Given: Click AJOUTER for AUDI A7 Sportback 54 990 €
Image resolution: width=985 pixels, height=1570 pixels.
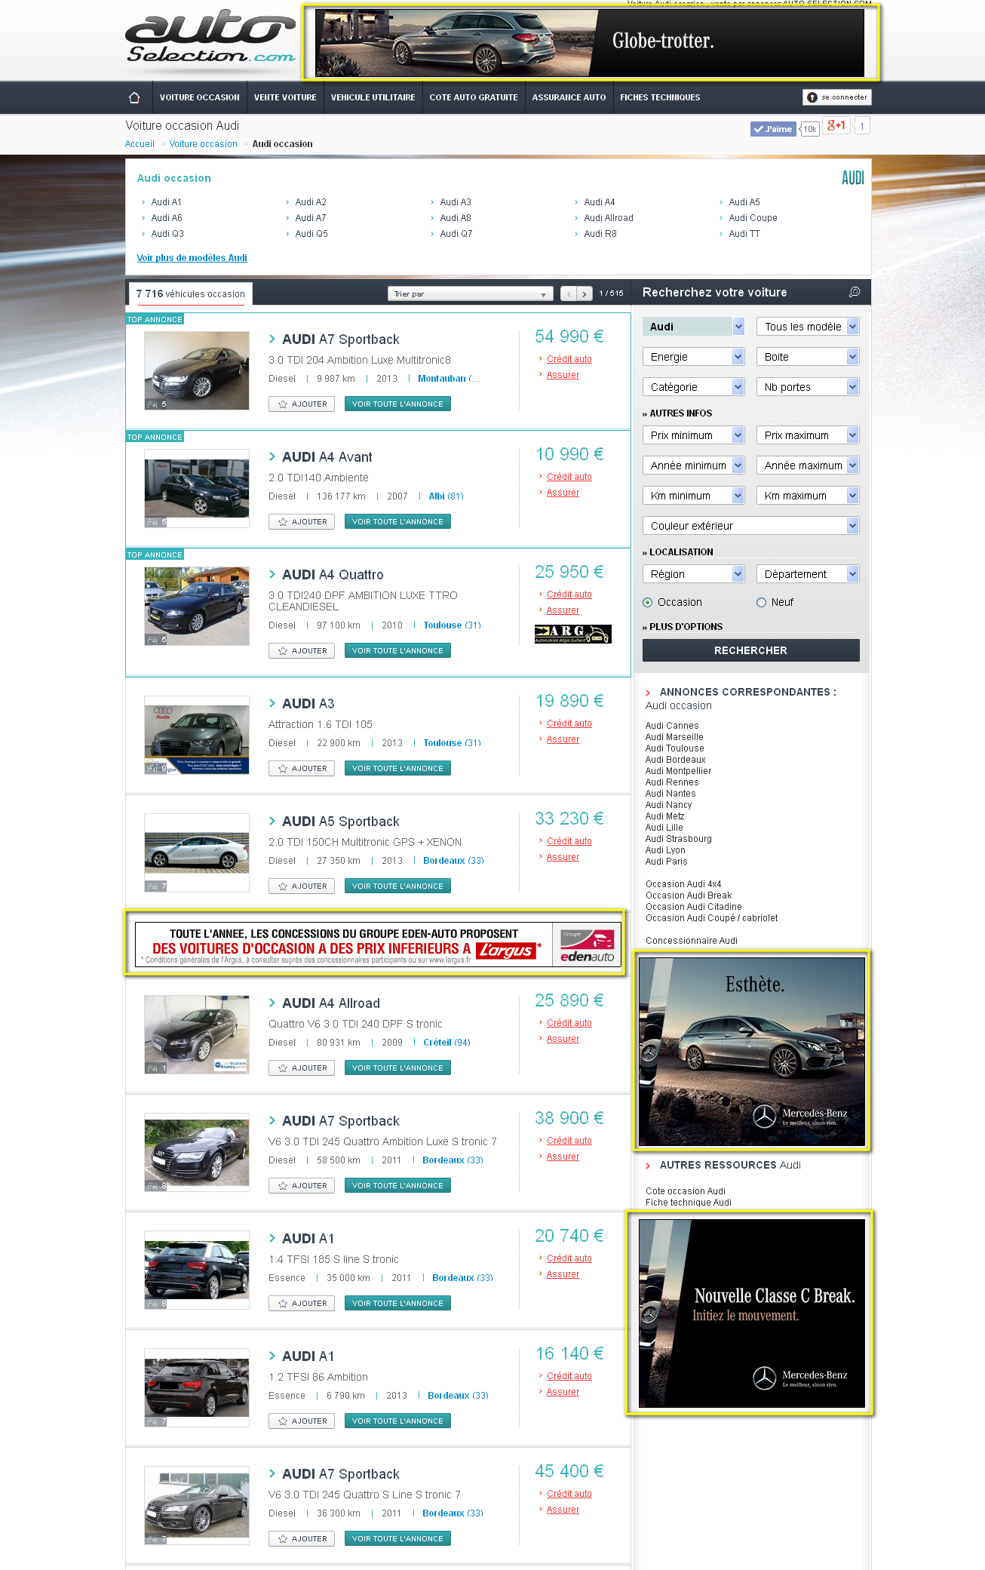Looking at the screenshot, I should point(302,404).
